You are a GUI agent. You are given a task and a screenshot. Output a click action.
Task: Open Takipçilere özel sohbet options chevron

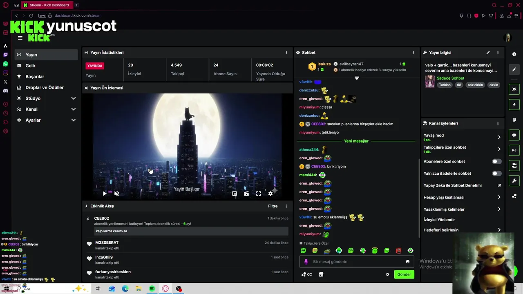(499, 149)
